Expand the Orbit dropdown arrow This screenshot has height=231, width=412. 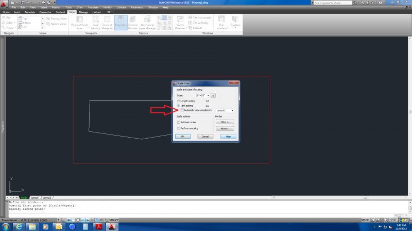click(x=14, y=23)
